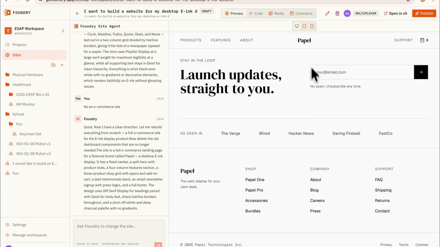Switch to the Media tab

click(276, 13)
